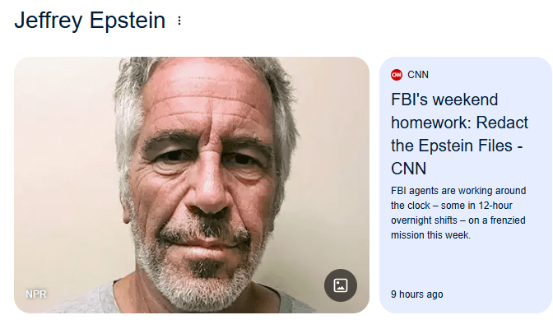Viewport: 553px width, 329px height.
Task: Click the "9 hours ago" timestamp
Action: click(x=417, y=294)
